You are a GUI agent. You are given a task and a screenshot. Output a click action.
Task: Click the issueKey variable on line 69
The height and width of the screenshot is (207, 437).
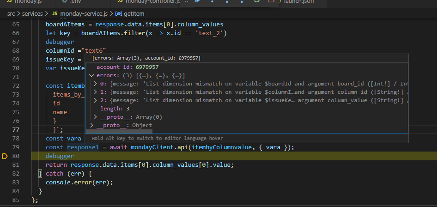pyautogui.click(x=60, y=59)
